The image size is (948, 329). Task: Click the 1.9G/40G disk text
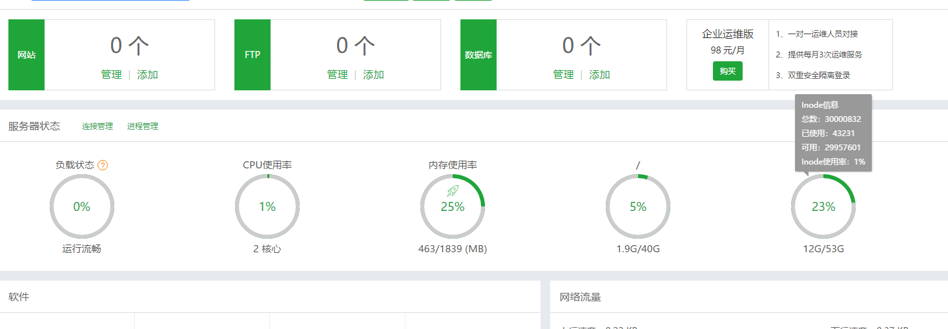tap(638, 248)
